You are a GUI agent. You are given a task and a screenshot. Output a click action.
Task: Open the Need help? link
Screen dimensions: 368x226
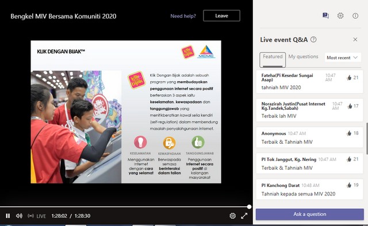tap(183, 16)
